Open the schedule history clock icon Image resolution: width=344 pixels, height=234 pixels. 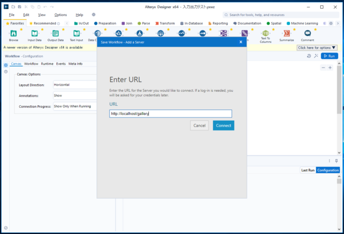(309, 56)
